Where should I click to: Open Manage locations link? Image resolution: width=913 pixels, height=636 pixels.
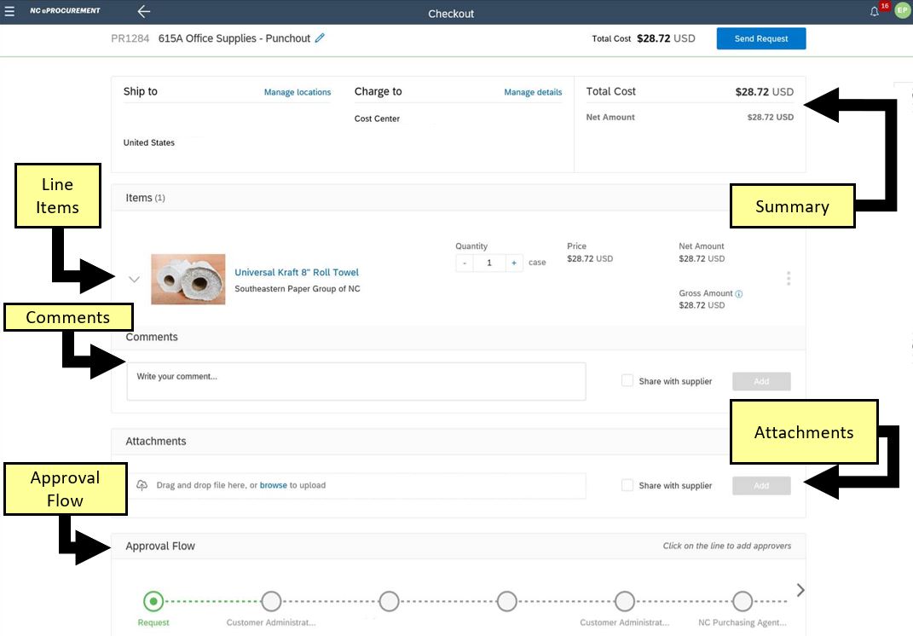(297, 92)
